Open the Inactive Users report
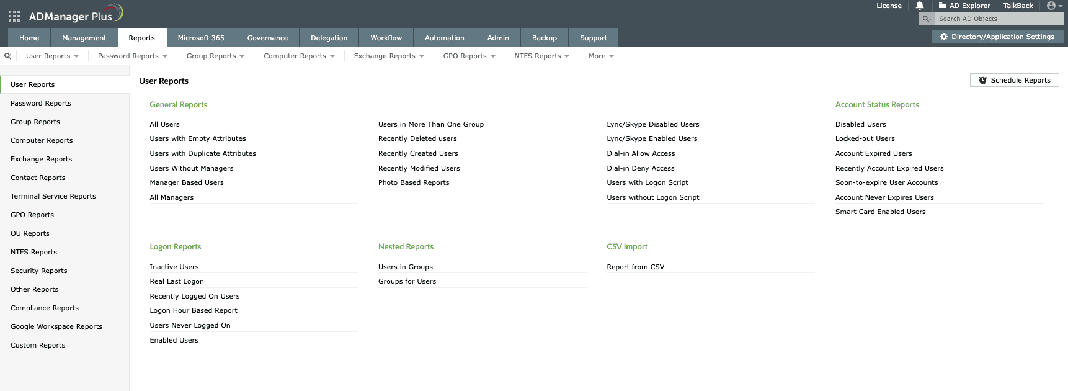 (174, 267)
